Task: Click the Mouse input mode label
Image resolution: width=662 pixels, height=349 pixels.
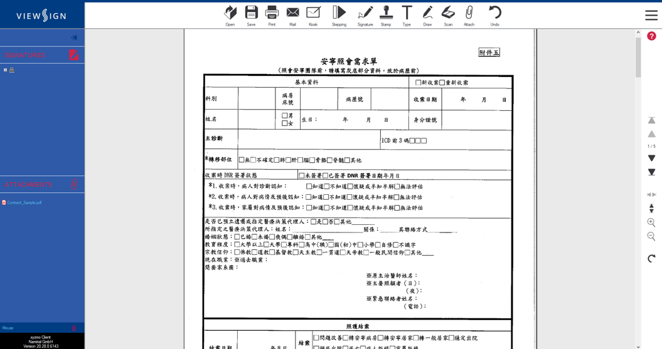Action: [8, 328]
